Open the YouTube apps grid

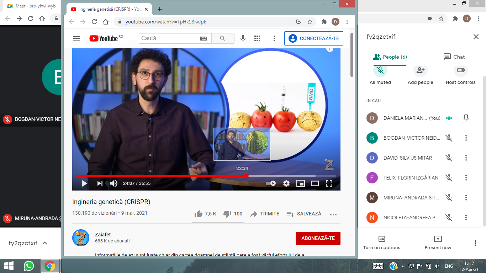coord(257,38)
